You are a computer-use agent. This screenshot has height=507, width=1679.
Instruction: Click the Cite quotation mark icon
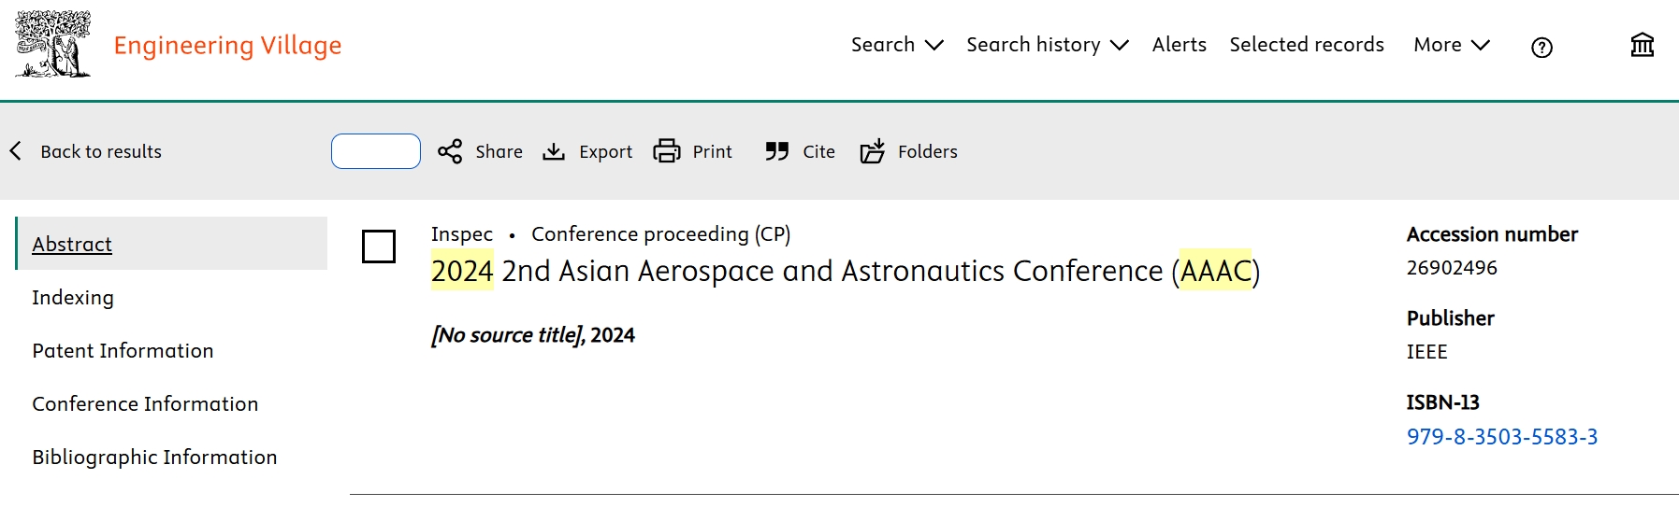[776, 151]
